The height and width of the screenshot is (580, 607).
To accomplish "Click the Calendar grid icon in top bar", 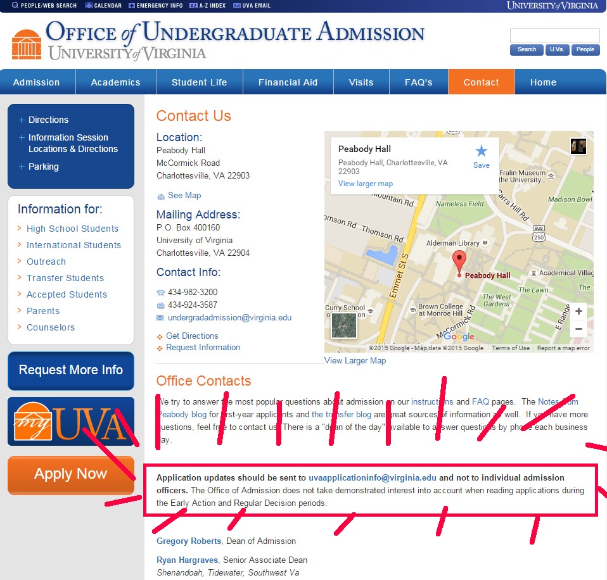I will [x=89, y=6].
